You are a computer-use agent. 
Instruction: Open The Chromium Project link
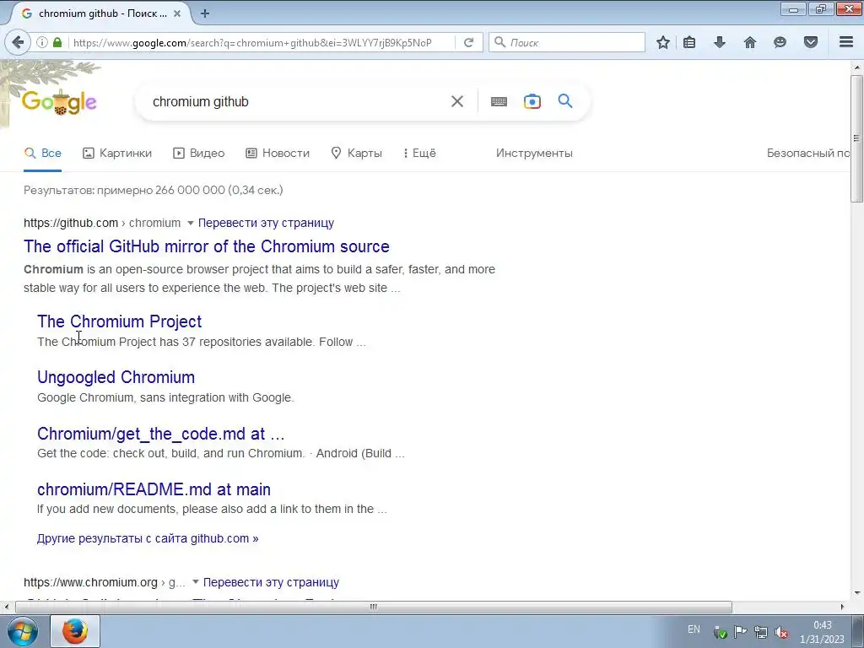pos(120,321)
